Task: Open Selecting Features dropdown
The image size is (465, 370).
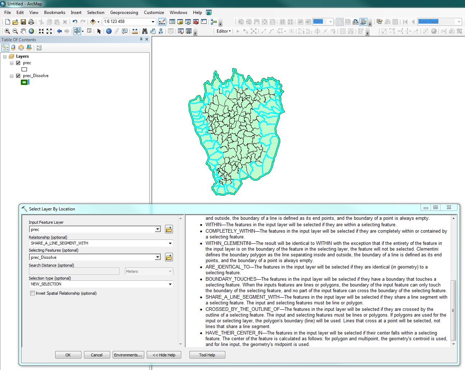Action: [x=158, y=257]
